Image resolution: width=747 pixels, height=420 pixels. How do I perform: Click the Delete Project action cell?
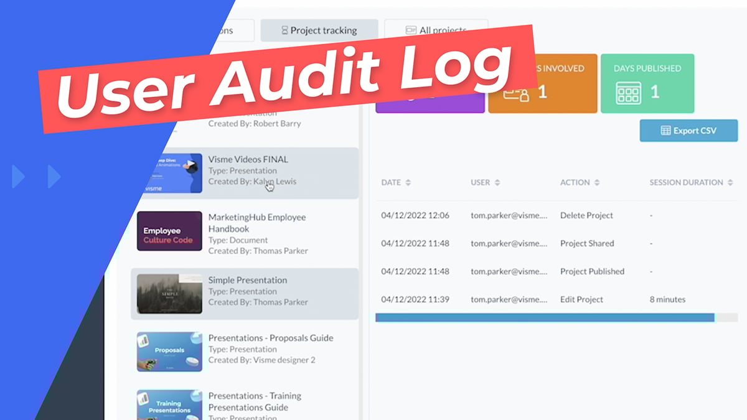(x=586, y=215)
